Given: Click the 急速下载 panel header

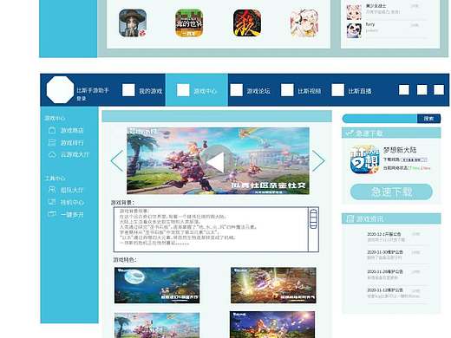Looking at the screenshot, I should (x=391, y=133).
